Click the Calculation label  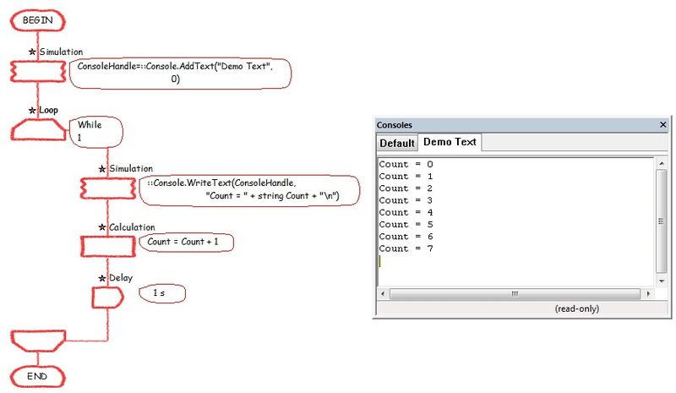tap(132, 227)
